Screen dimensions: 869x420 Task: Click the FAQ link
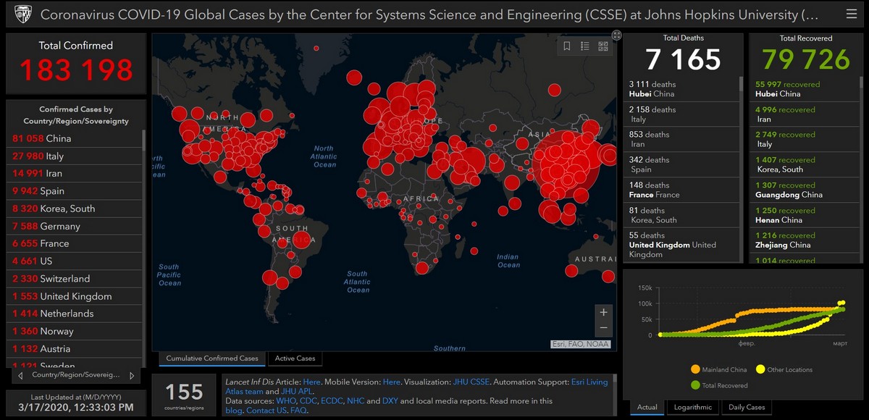point(299,411)
